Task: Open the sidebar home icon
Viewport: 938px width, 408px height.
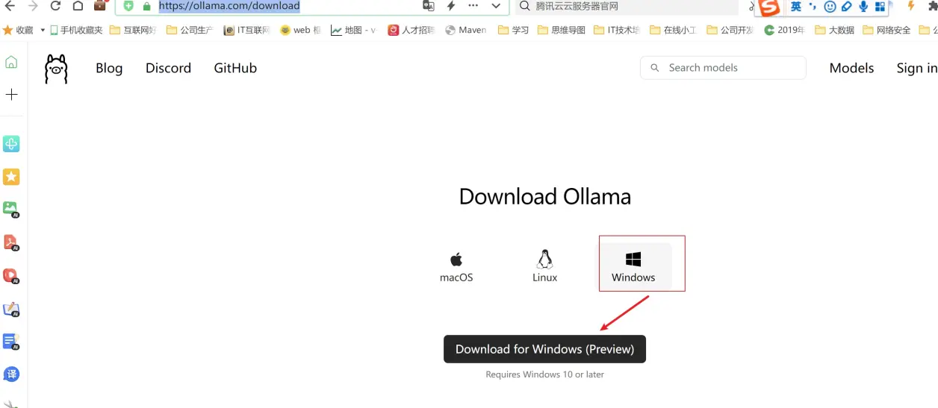Action: pyautogui.click(x=11, y=63)
